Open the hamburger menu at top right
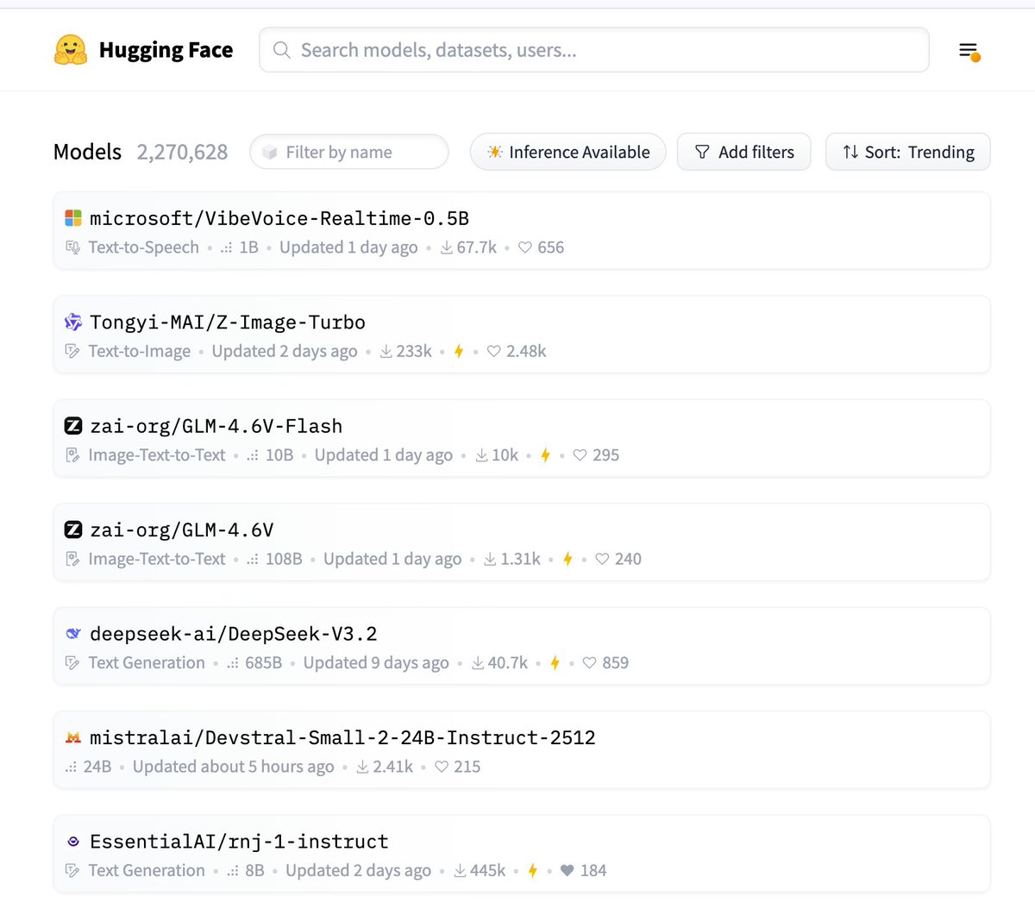1035x915 pixels. pyautogui.click(x=968, y=50)
